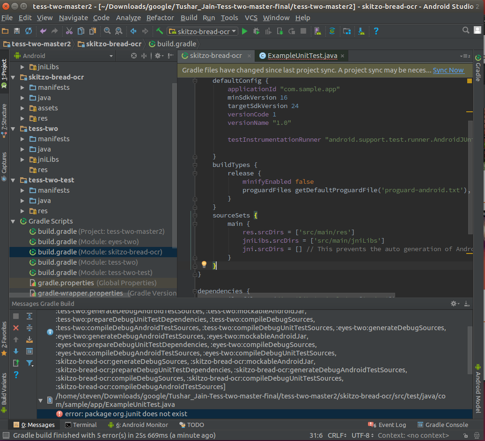The height and width of the screenshot is (441, 485).
Task: Toggle the 7: Structure tool window
Action: pos(4,121)
